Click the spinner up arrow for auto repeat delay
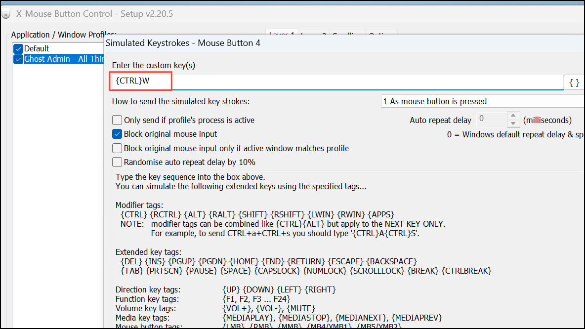The width and height of the screenshot is (585, 329). click(512, 116)
